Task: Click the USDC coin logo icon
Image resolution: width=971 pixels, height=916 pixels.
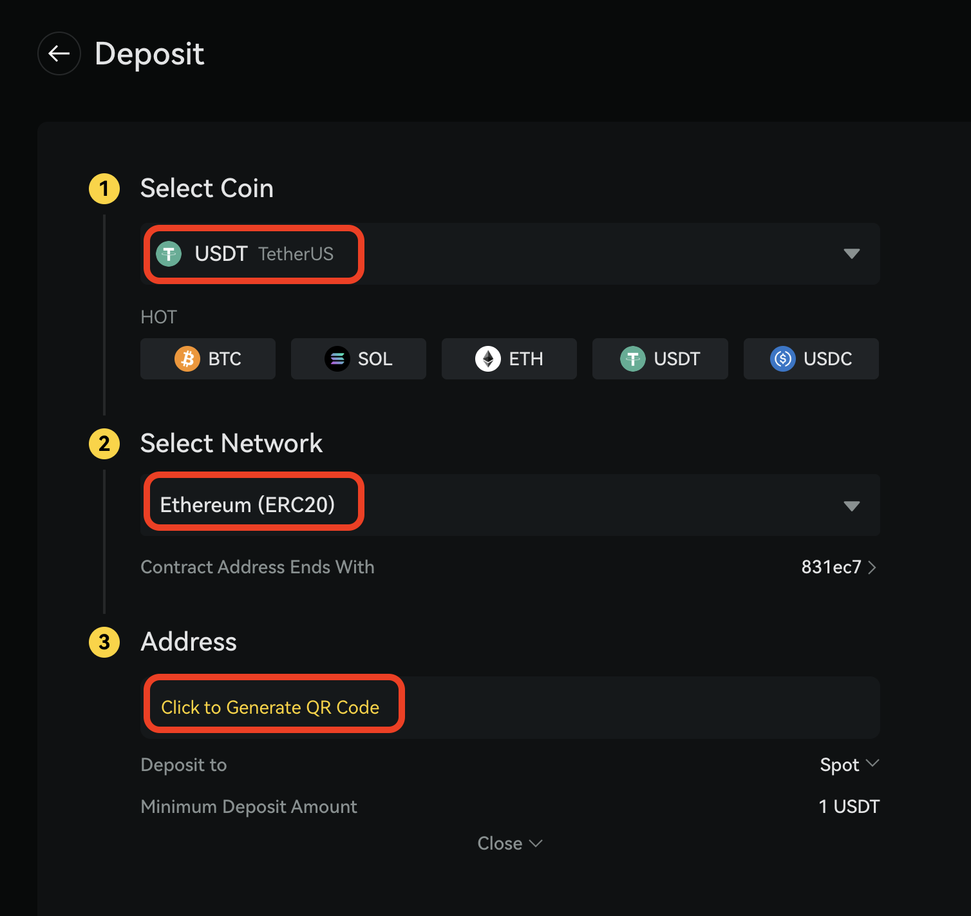Action: pyautogui.click(x=783, y=359)
